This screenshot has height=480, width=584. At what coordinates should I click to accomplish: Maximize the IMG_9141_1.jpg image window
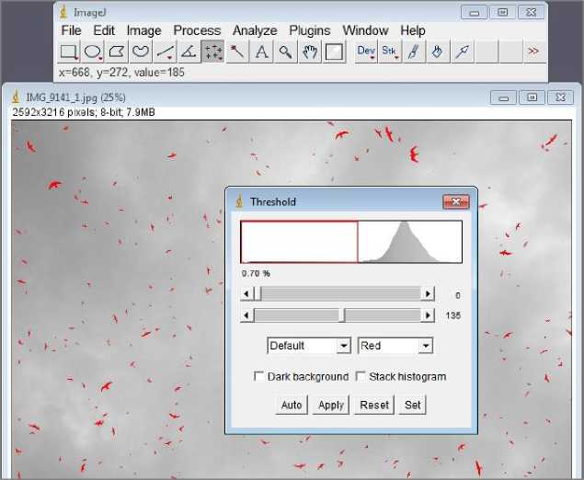click(x=532, y=97)
